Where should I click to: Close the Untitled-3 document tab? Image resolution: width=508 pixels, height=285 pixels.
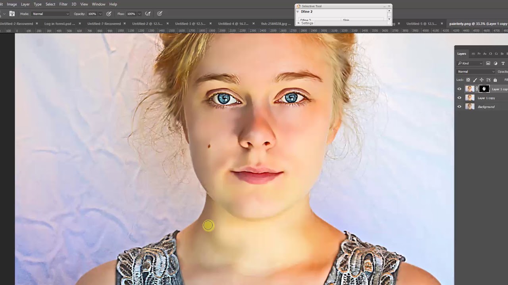pos(210,24)
